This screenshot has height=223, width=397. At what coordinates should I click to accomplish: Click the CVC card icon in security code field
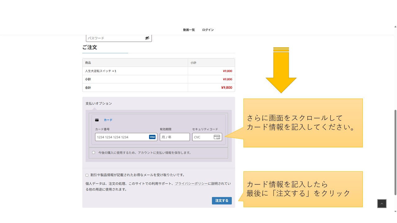click(217, 137)
